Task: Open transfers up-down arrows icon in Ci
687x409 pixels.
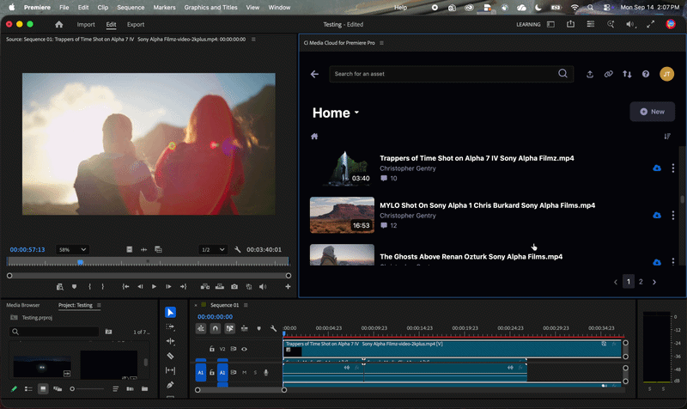Action: tap(627, 74)
